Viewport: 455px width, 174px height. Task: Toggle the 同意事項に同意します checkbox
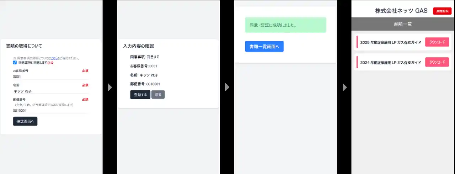pyautogui.click(x=15, y=63)
